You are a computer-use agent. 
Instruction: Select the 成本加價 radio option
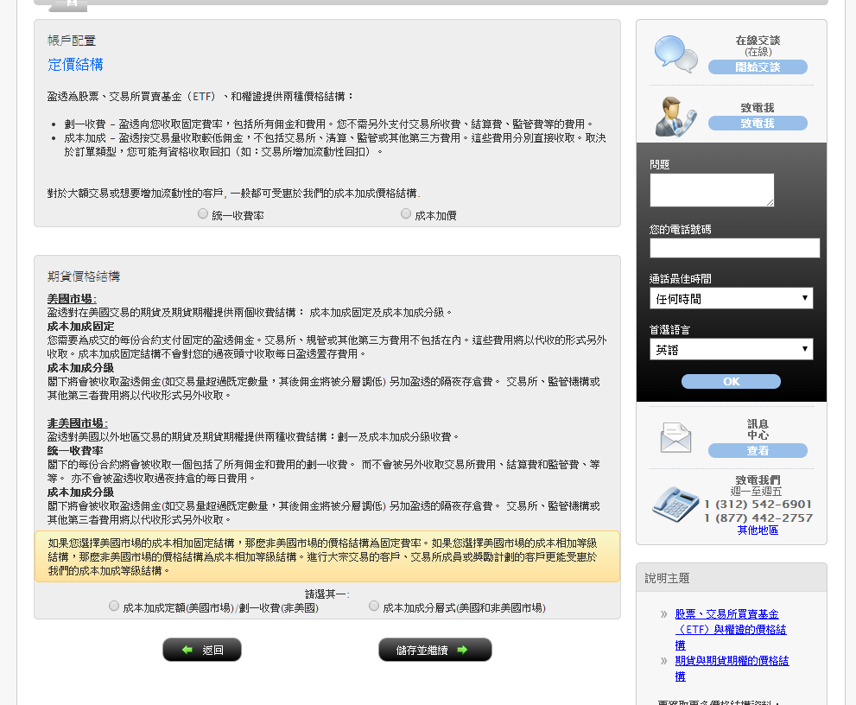406,213
